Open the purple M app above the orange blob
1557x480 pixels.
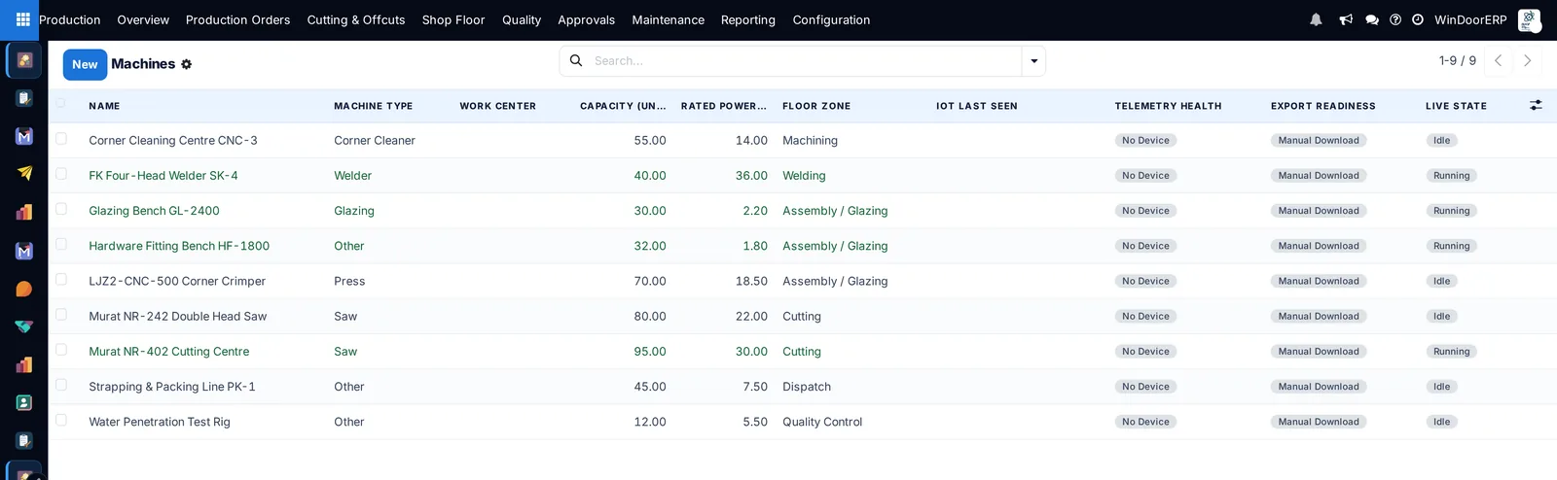pos(24,251)
